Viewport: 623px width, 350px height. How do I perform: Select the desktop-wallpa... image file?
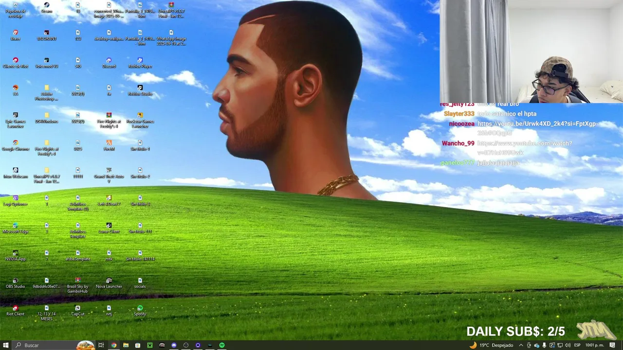(x=109, y=35)
